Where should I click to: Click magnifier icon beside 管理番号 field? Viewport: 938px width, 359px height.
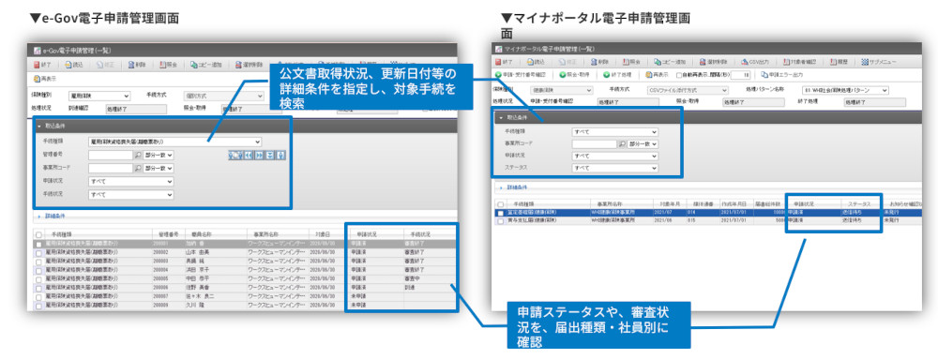click(138, 155)
